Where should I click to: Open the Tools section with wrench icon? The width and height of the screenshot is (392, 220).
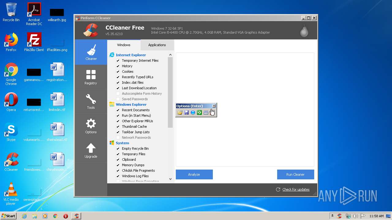click(91, 101)
